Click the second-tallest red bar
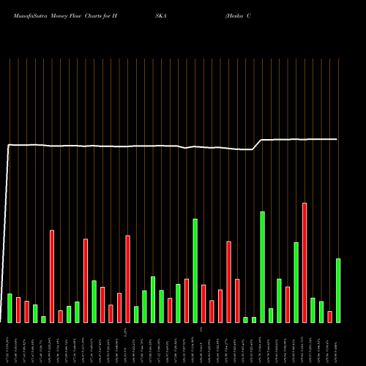366x366 pixels. [x=52, y=277]
